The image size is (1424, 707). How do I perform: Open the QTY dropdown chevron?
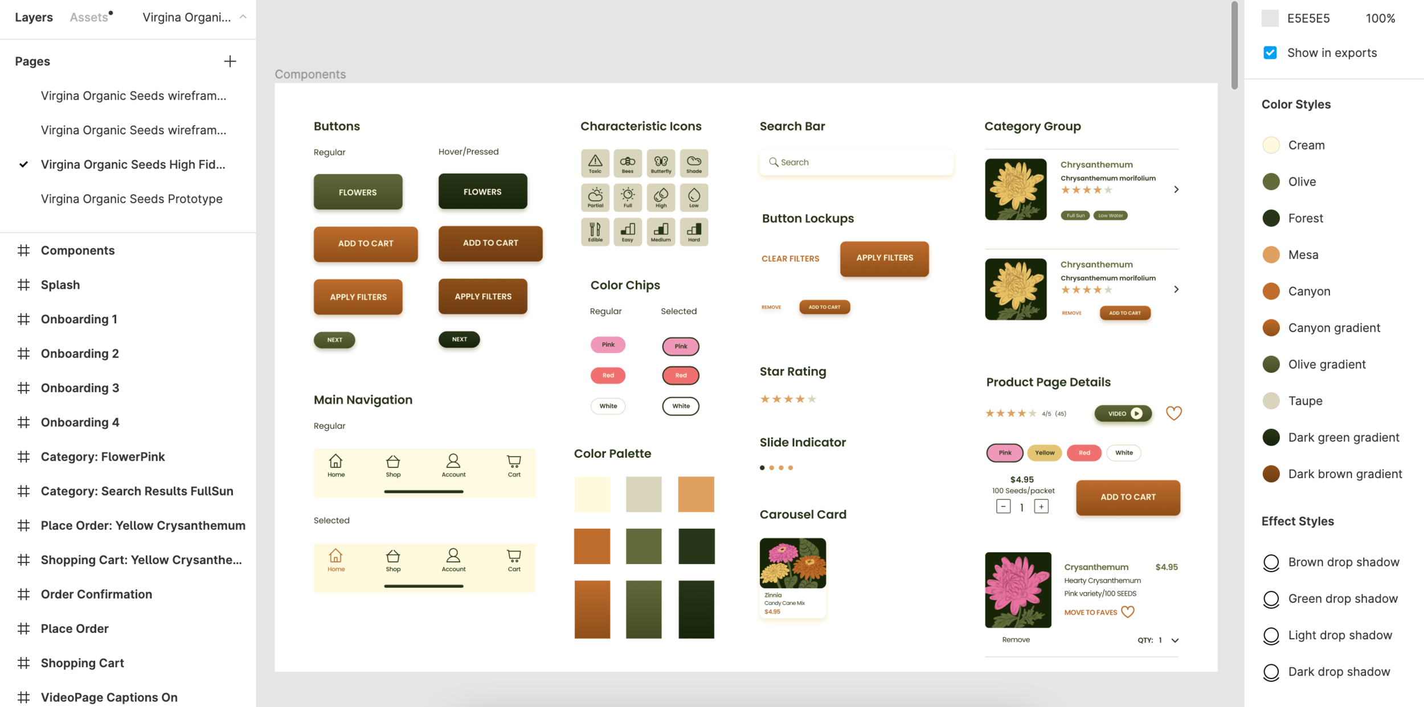1175,640
